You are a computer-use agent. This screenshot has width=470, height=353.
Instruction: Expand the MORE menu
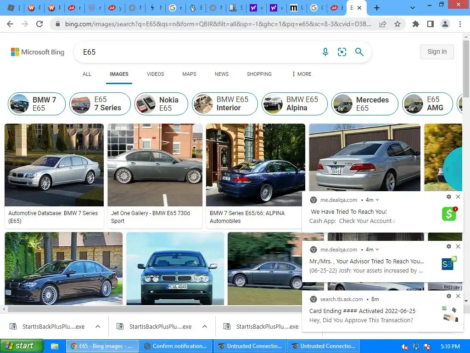(302, 74)
